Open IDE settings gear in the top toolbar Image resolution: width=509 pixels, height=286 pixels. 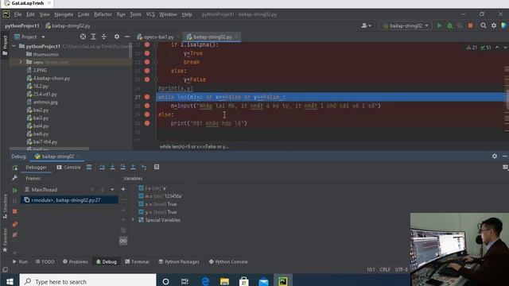(494, 25)
